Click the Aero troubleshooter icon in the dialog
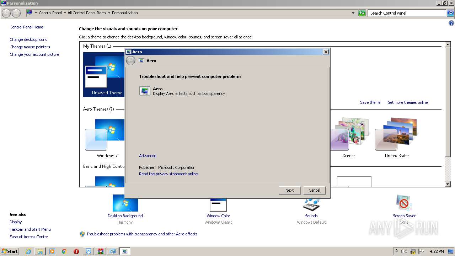Image resolution: width=455 pixels, height=256 pixels. (145, 91)
